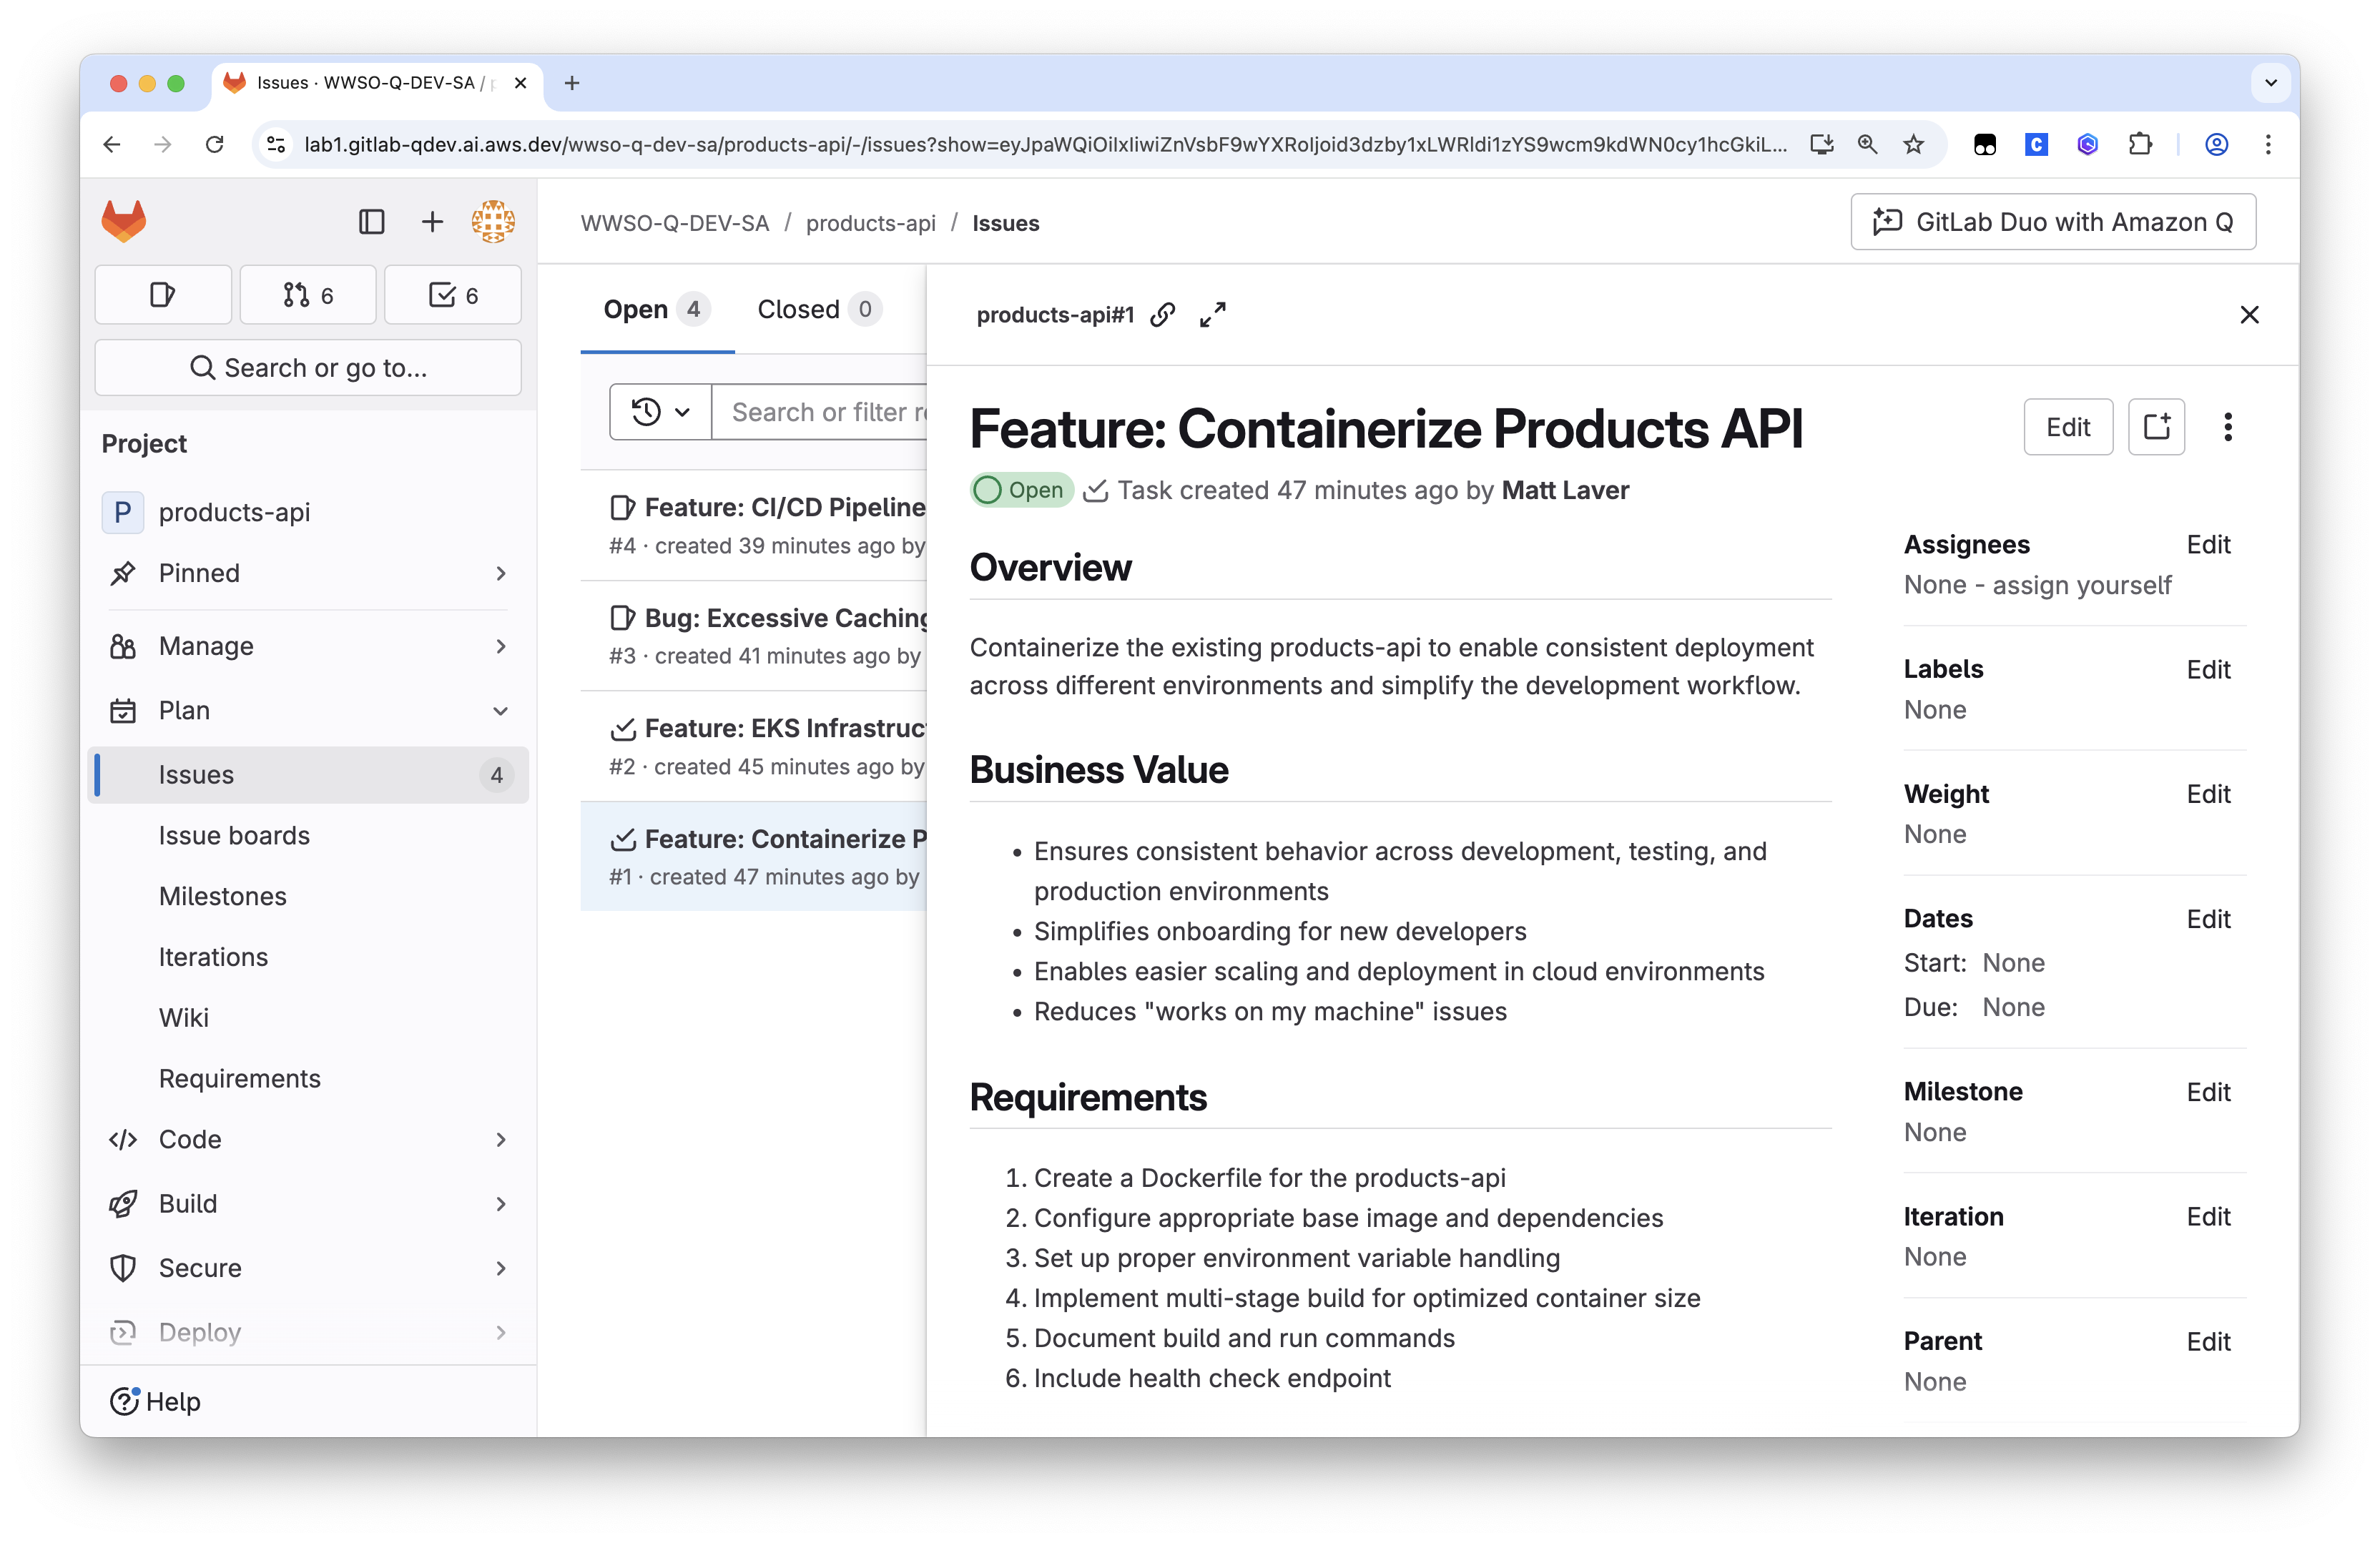
Task: Click the assigned issues icon in the sidebar
Action: [163, 294]
